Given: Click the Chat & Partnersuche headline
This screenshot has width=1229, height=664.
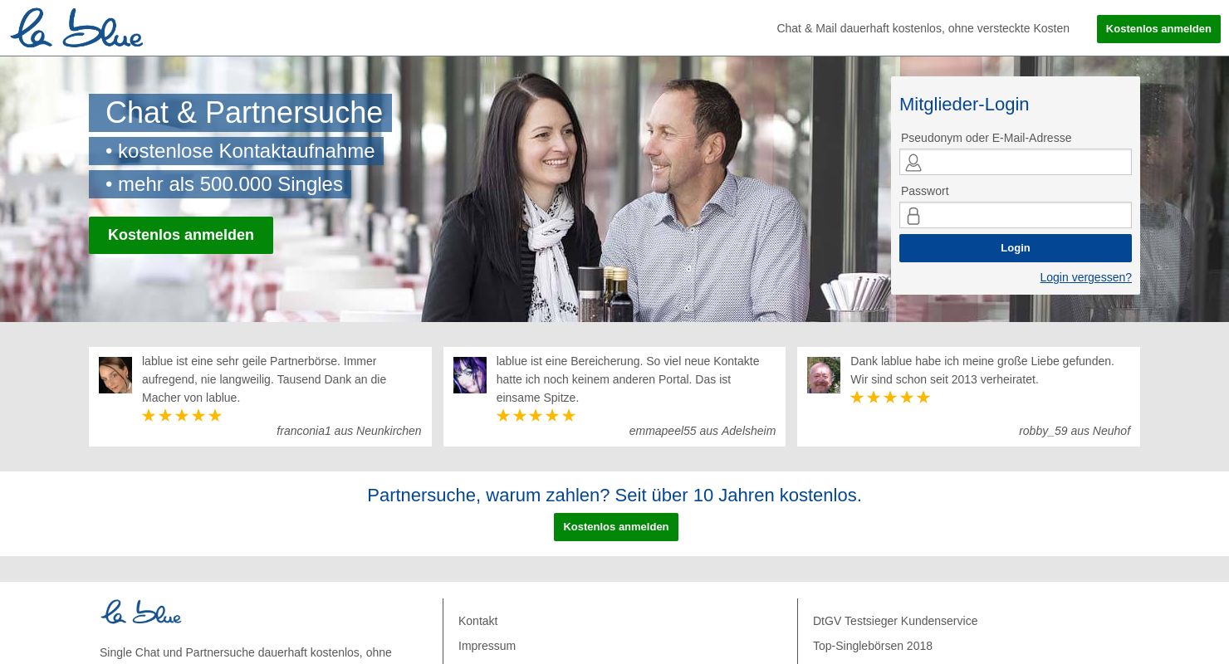Looking at the screenshot, I should coord(244,113).
